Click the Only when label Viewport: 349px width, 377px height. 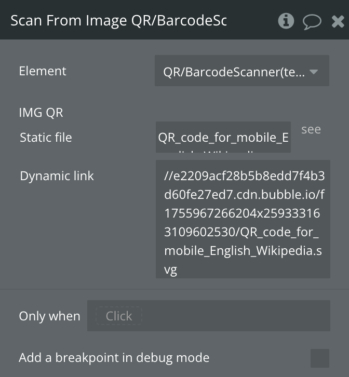(49, 316)
